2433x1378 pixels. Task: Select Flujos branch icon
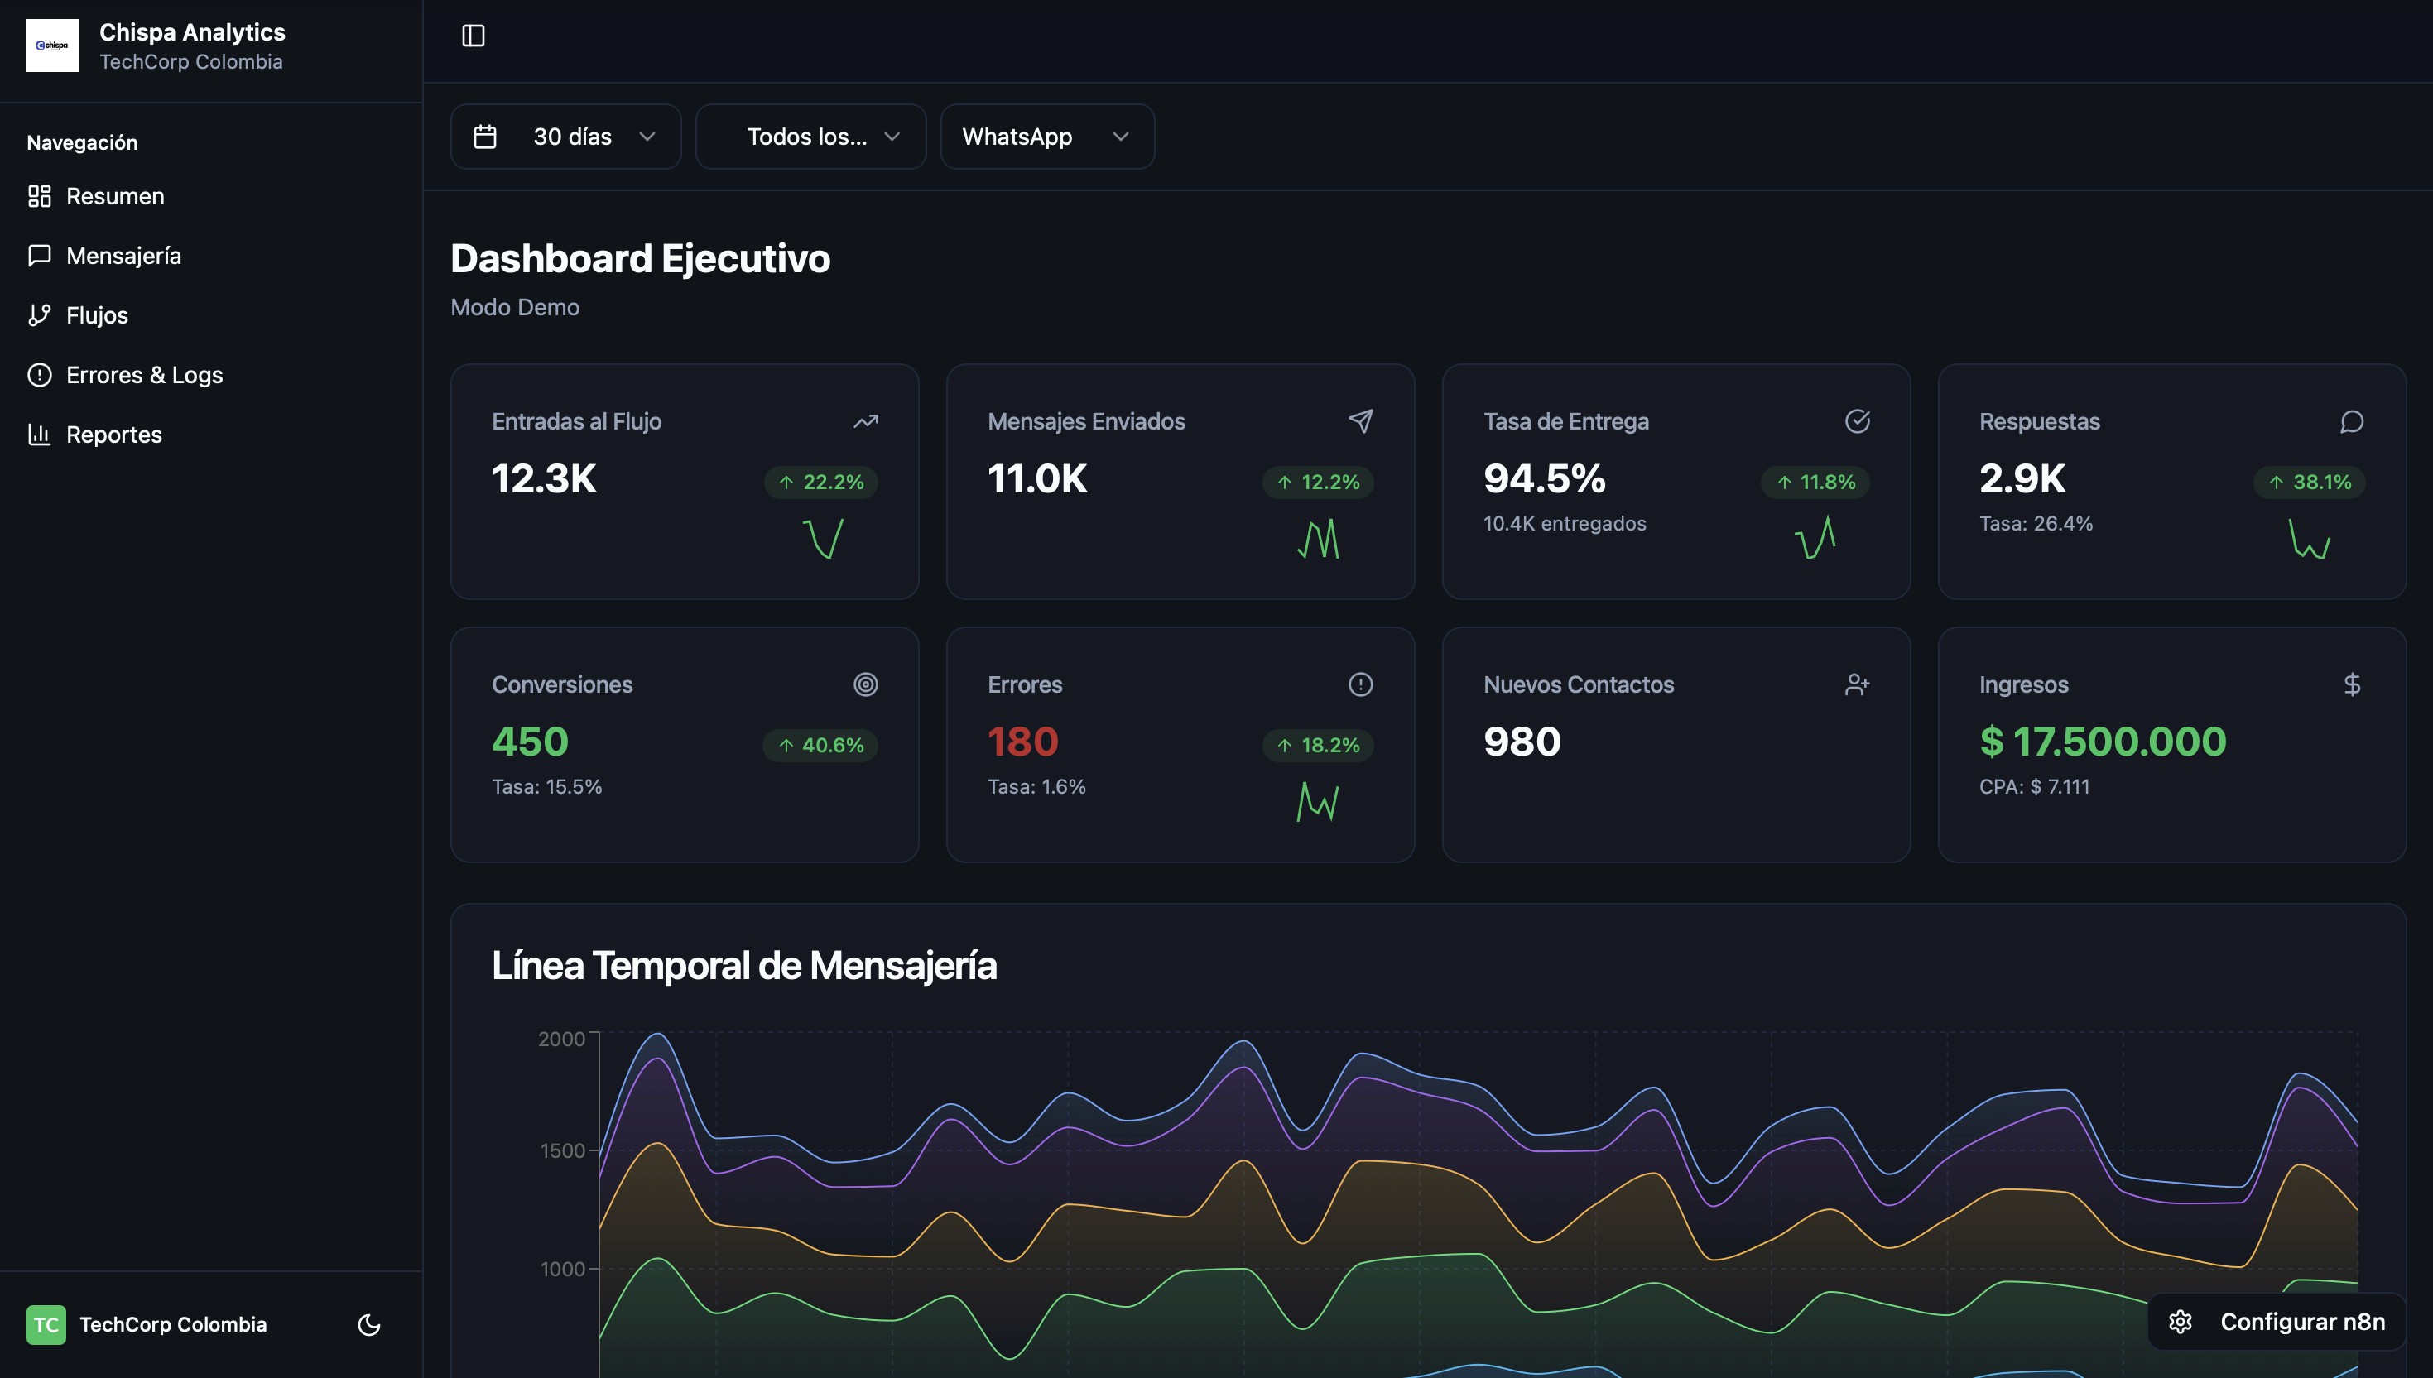pyautogui.click(x=39, y=315)
